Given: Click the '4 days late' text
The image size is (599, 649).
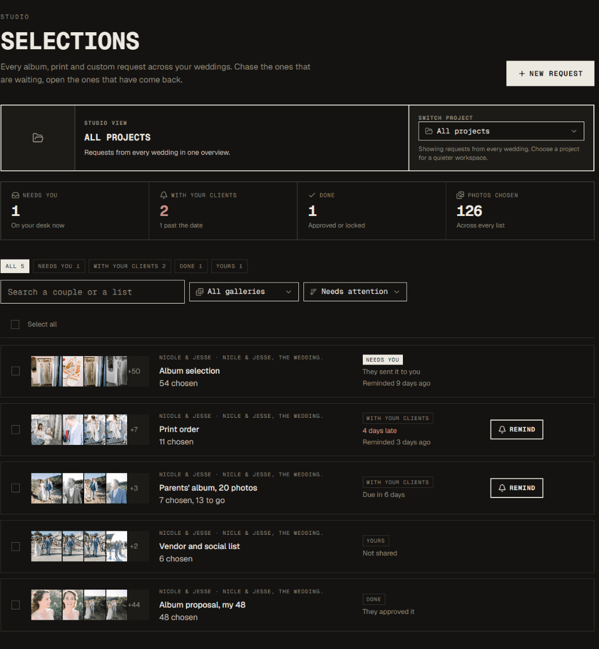Looking at the screenshot, I should [x=380, y=431].
